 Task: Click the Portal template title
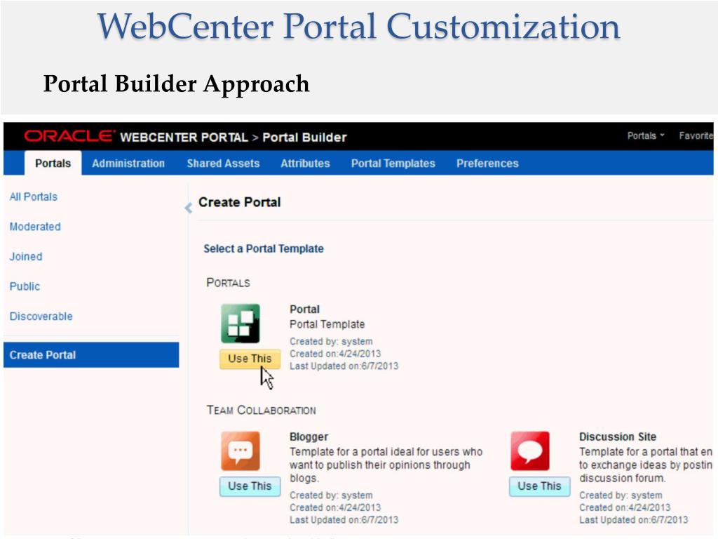click(x=304, y=309)
